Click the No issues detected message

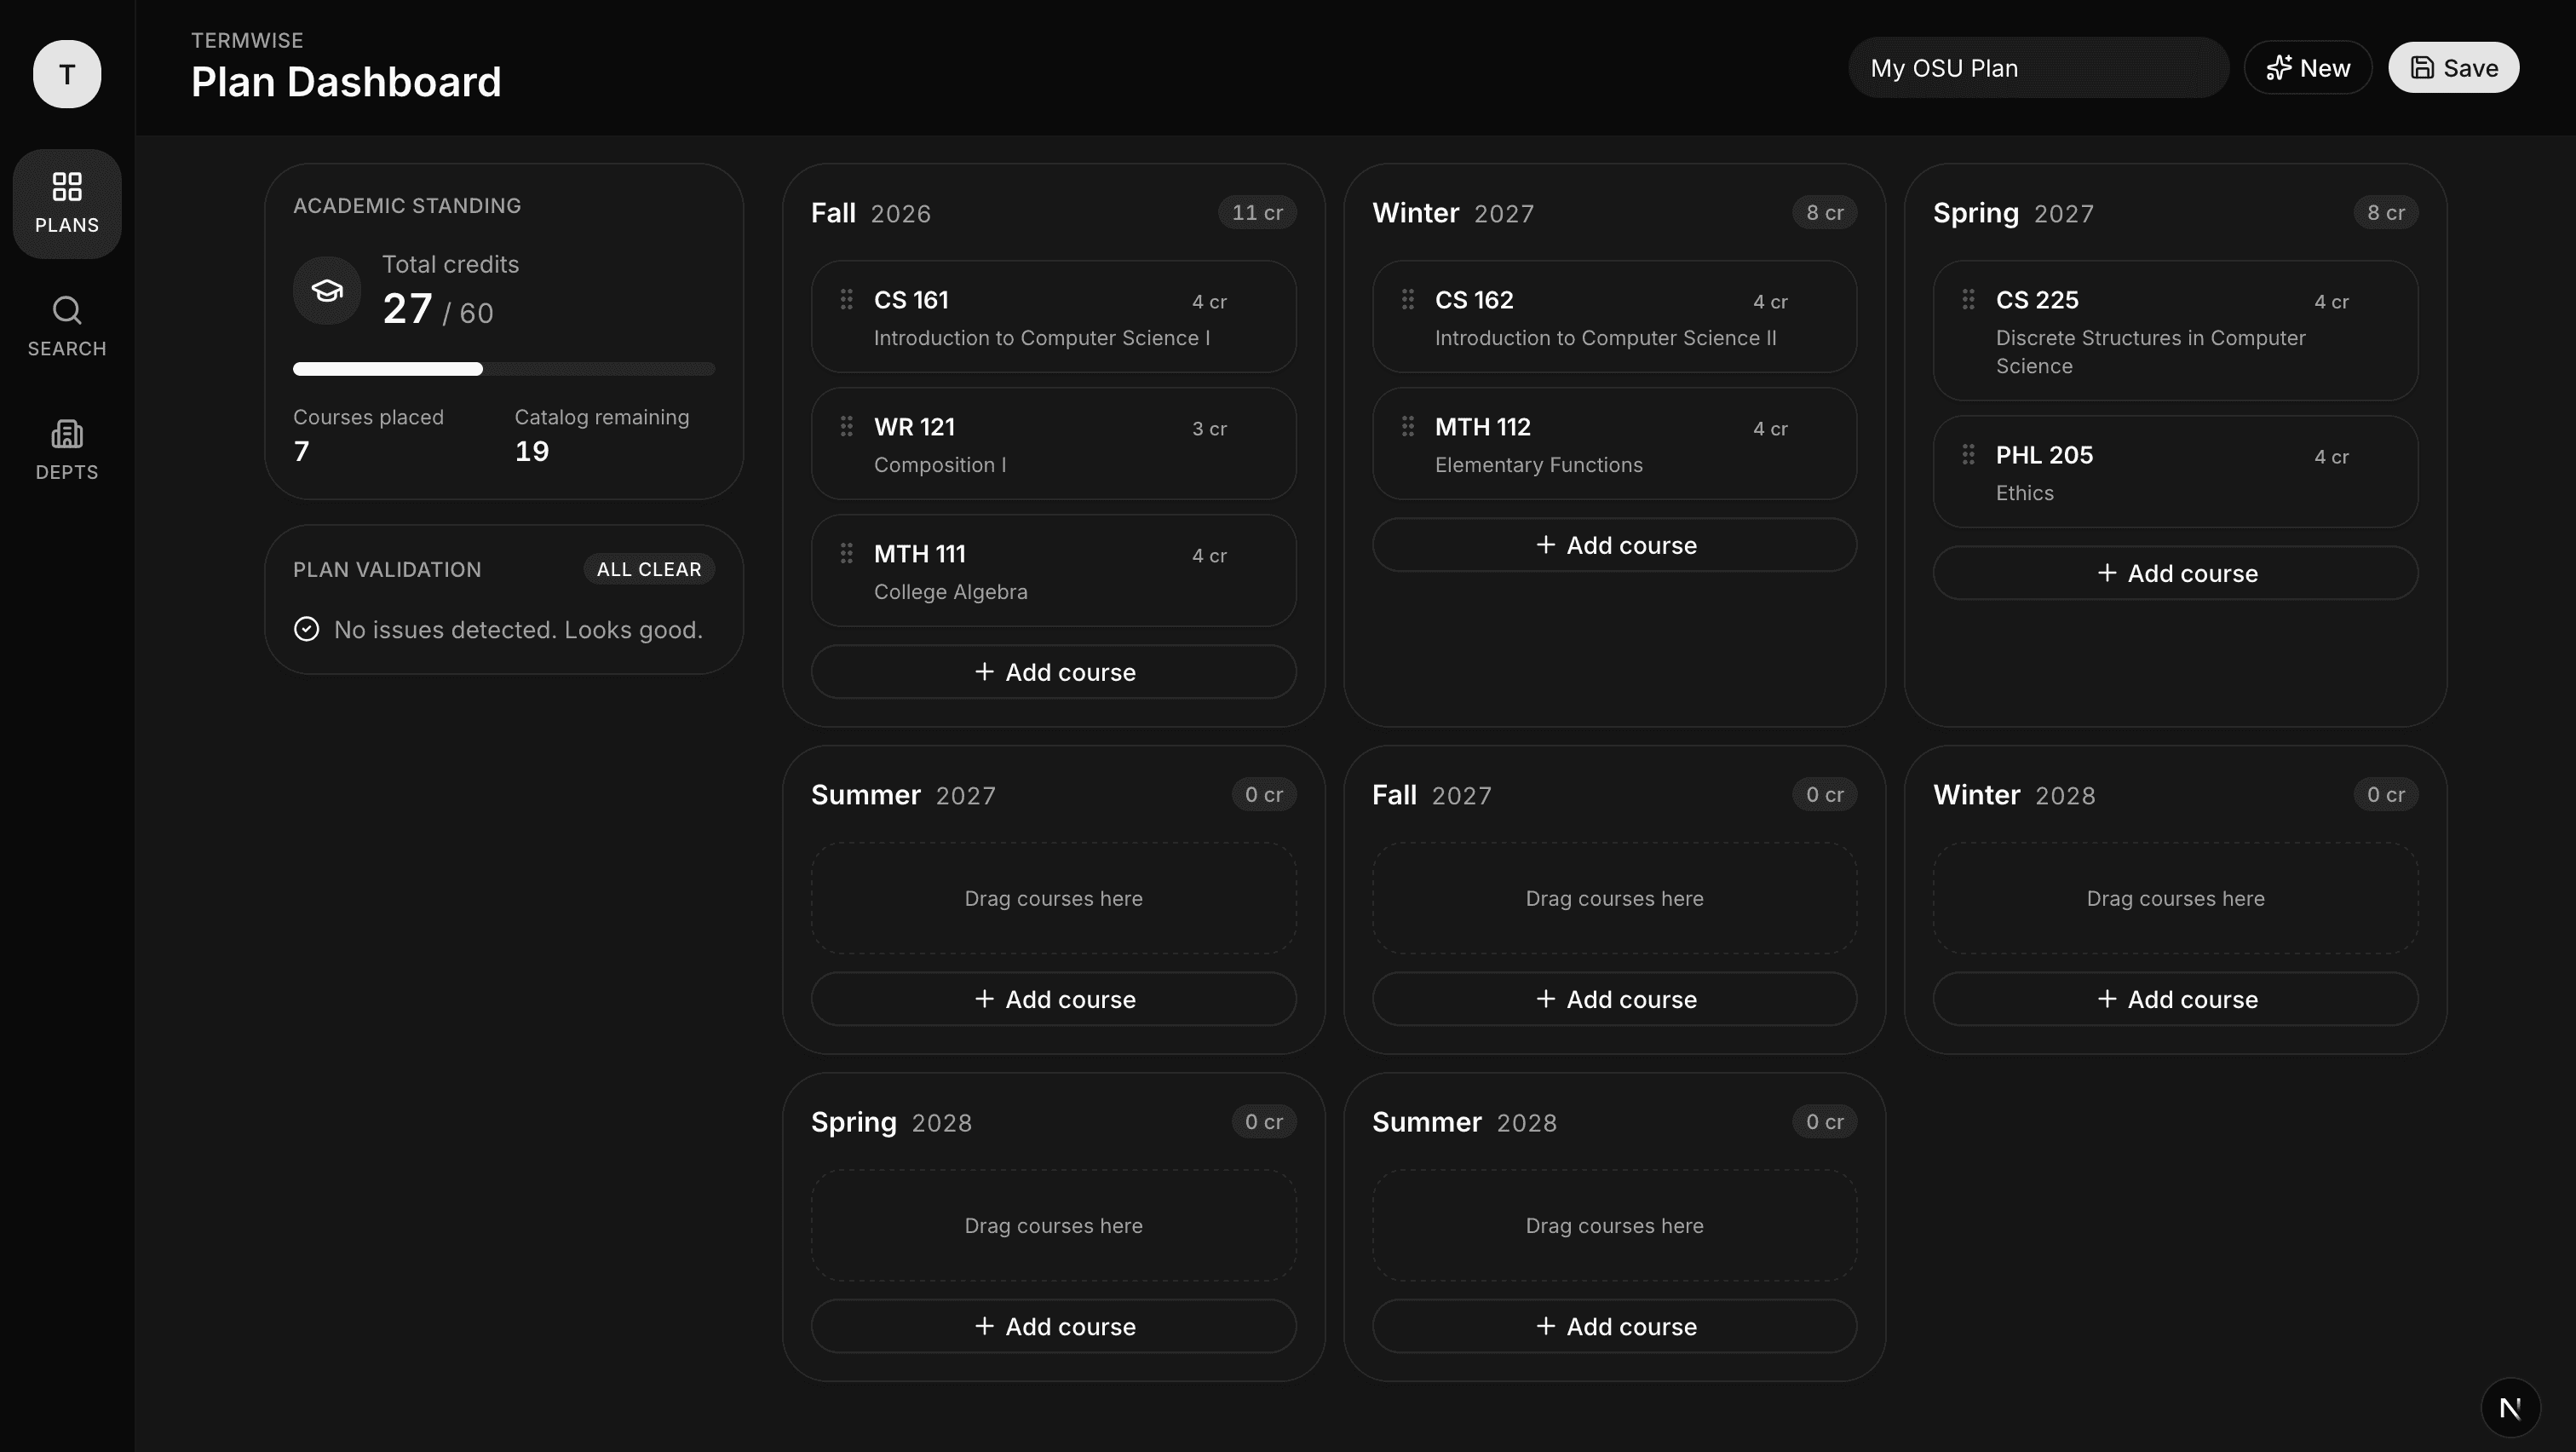pos(518,629)
